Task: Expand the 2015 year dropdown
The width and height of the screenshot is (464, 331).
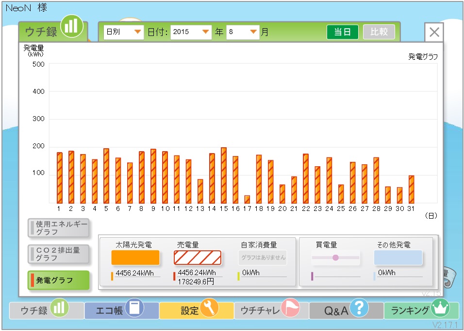Action: coord(191,32)
